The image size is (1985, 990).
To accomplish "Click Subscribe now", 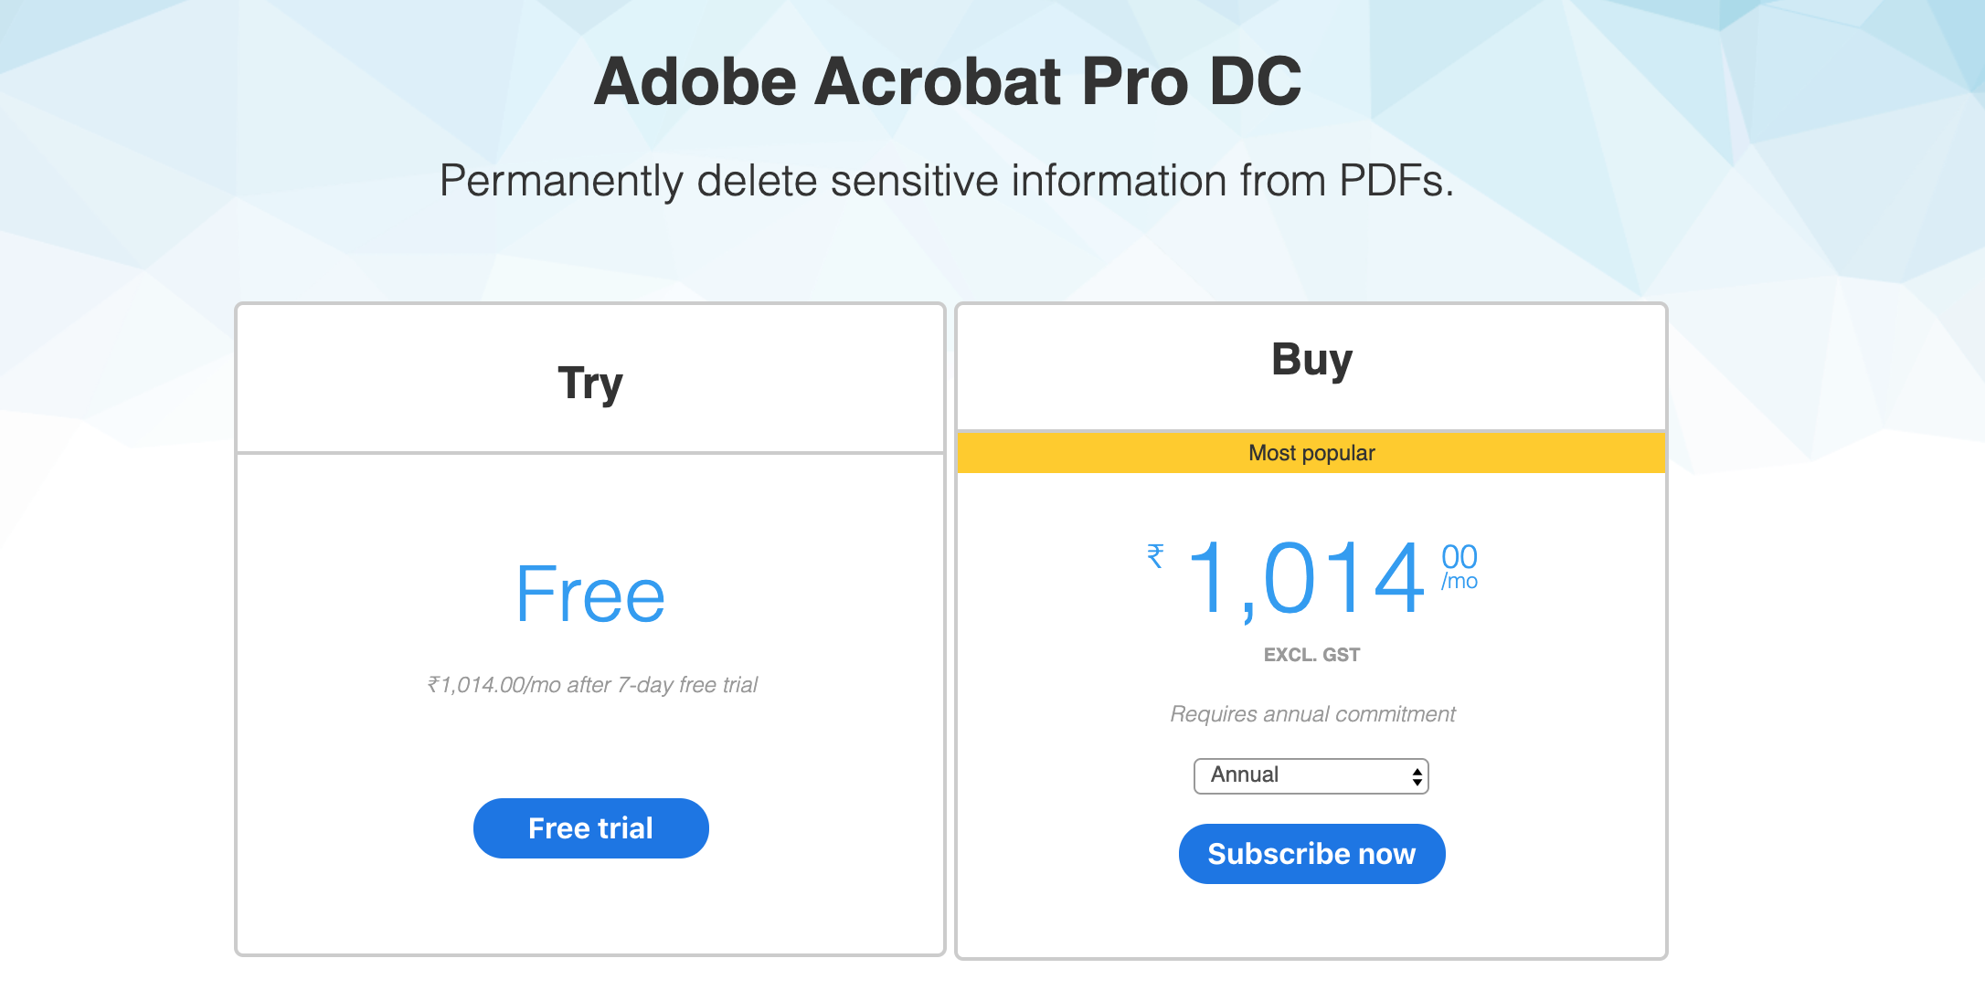I will pyautogui.click(x=1311, y=854).
